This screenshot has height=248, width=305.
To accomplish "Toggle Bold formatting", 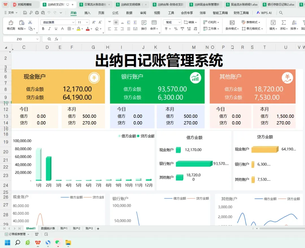I will 43,29.
